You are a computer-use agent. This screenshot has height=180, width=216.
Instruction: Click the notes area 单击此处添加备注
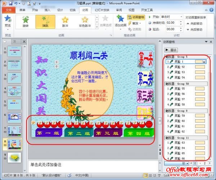[93, 166]
